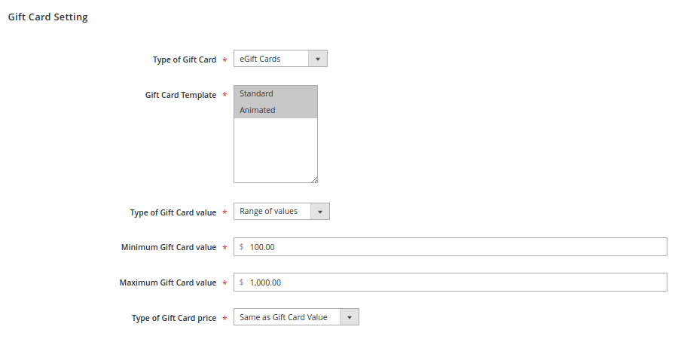The width and height of the screenshot is (678, 339).
Task: Click the dollar sign in the Maximum value field
Action: (241, 282)
